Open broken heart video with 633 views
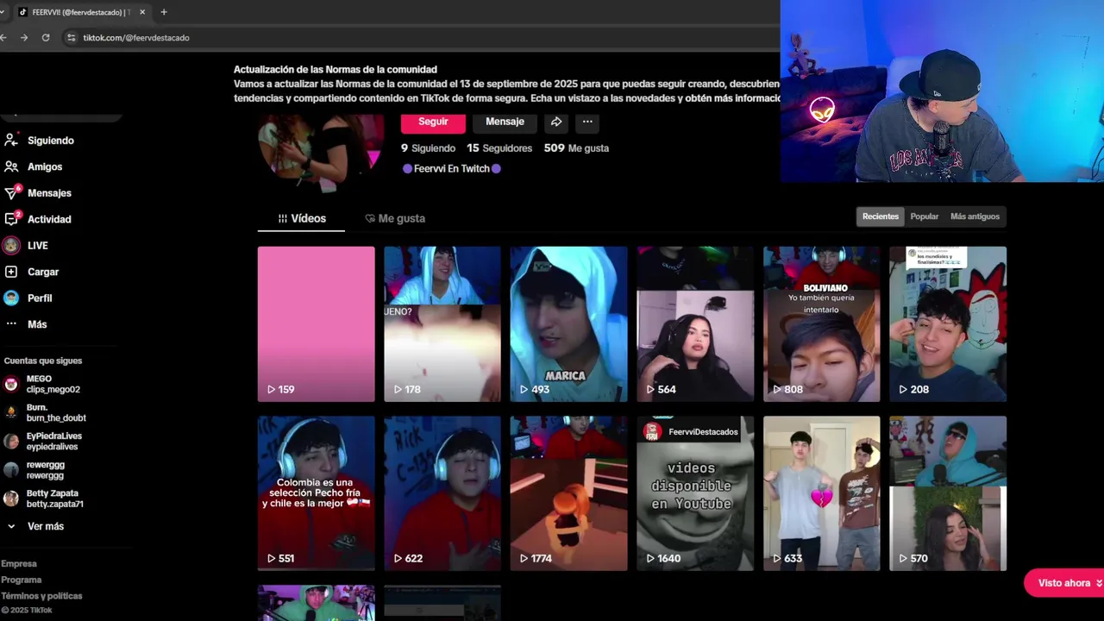The width and height of the screenshot is (1104, 621). (822, 493)
